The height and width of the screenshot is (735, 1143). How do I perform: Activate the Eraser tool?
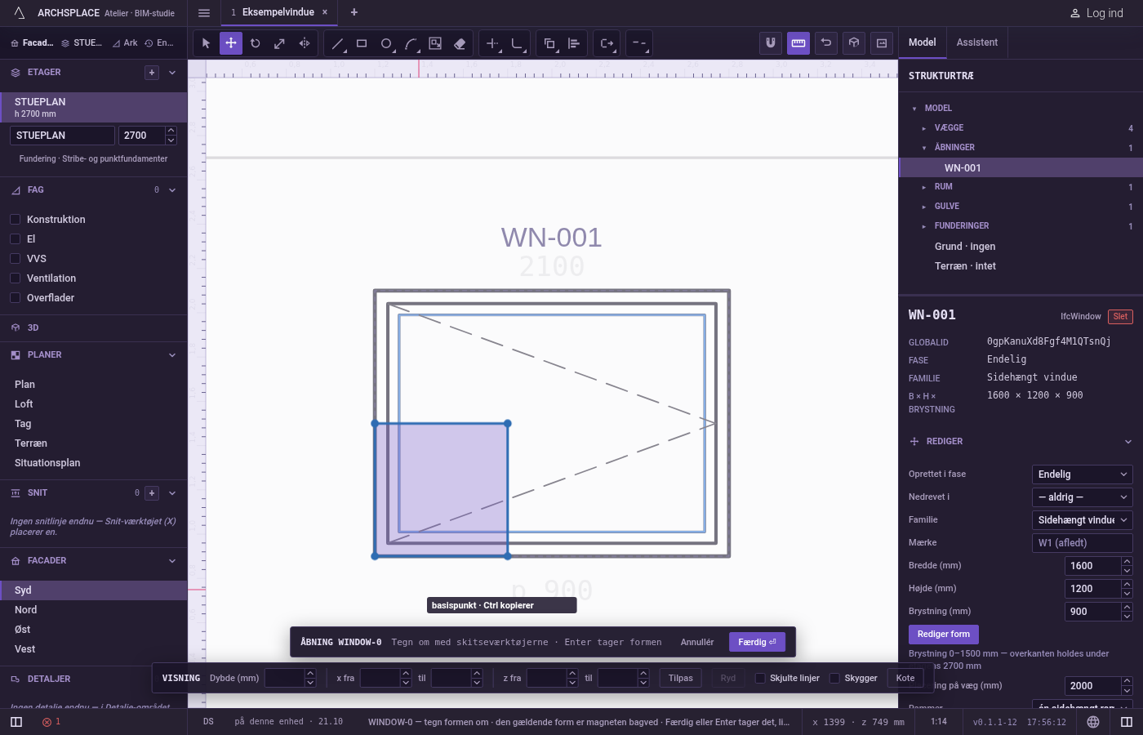(x=460, y=43)
